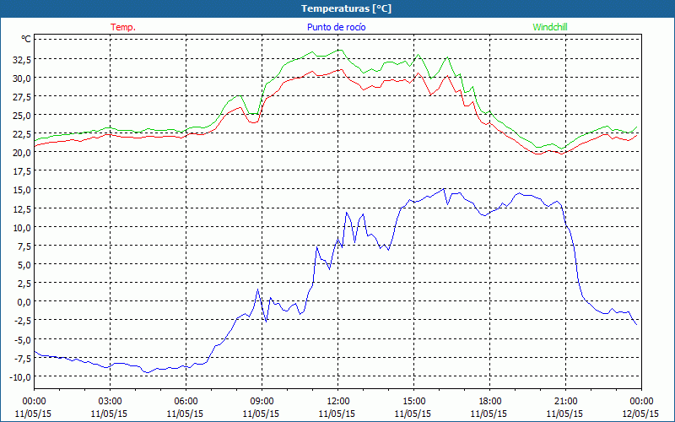Click the 03:00 time axis label
675x422 pixels.
(110, 401)
